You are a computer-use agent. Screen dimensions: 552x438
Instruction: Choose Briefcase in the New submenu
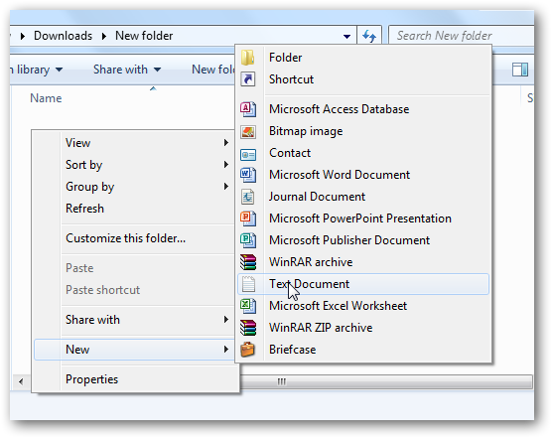[363, 350]
